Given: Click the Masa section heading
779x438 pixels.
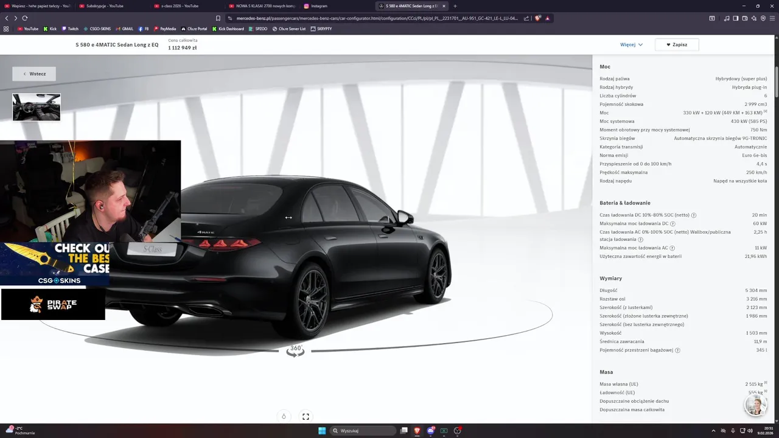Looking at the screenshot, I should coord(606,372).
